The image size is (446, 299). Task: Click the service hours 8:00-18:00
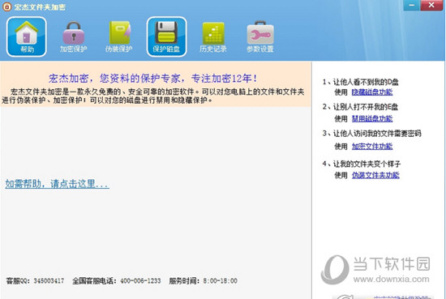[220, 281]
